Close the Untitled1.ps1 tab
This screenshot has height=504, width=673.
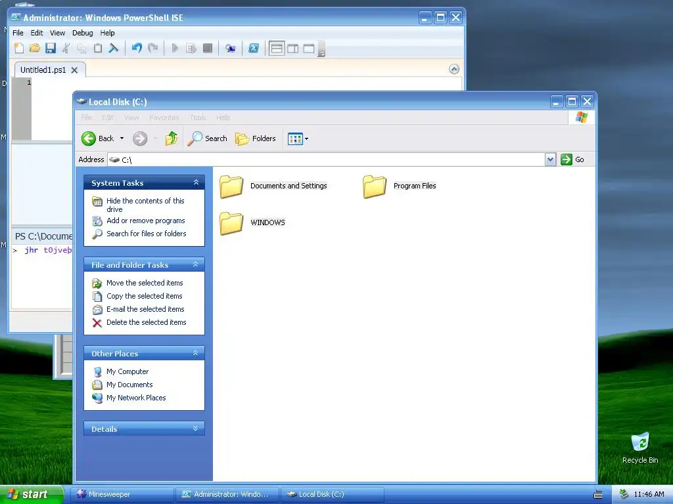[x=75, y=70]
